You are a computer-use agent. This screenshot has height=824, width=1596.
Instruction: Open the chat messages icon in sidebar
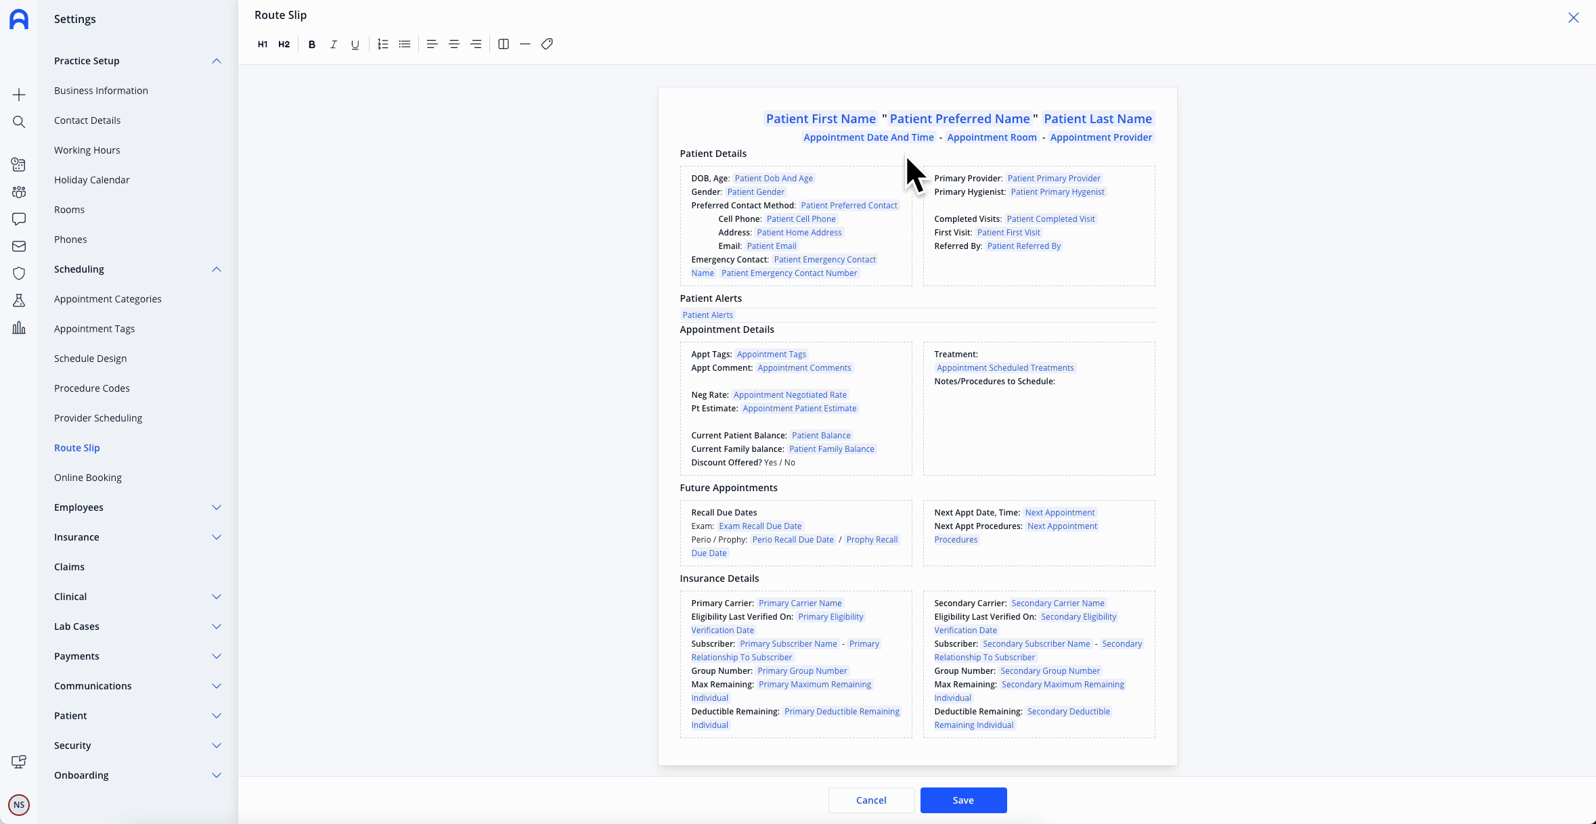(x=19, y=219)
